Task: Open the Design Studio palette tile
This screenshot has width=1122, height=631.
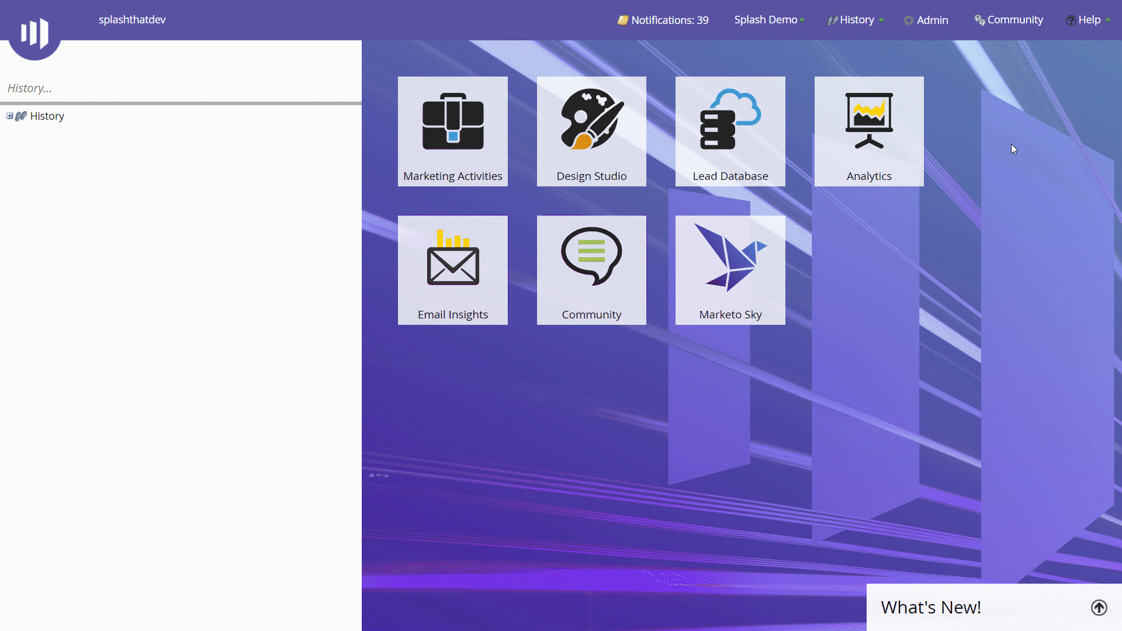Action: pos(591,131)
